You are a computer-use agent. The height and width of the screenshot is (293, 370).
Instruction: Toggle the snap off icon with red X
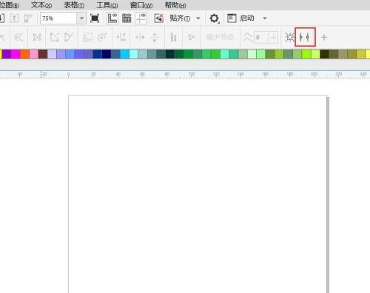pos(159,18)
